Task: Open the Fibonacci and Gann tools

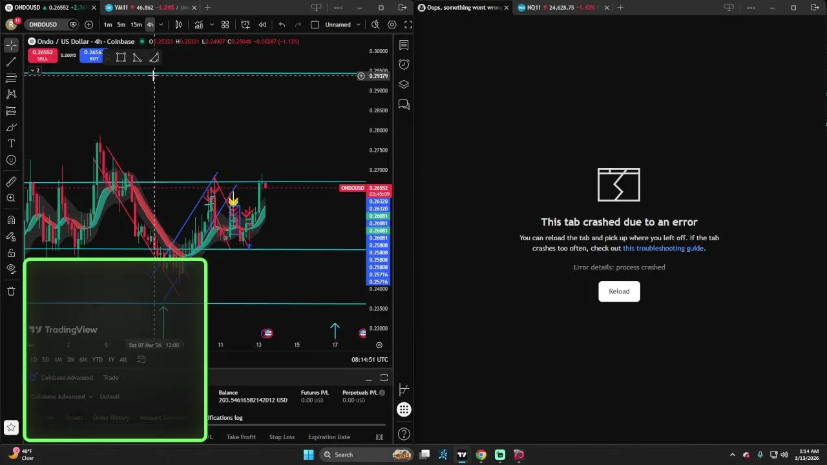Action: (11, 77)
